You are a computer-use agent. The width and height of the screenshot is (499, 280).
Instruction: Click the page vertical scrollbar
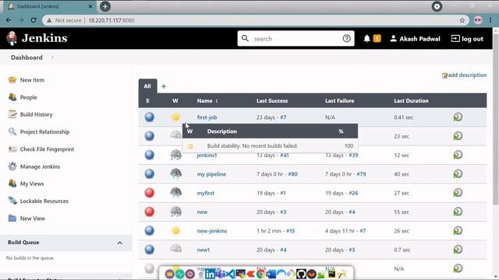tap(496, 119)
